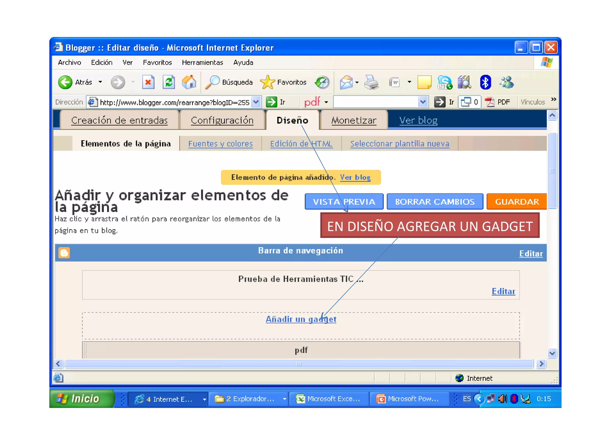Click the network computers tray icon
The image size is (594, 445).
click(491, 399)
